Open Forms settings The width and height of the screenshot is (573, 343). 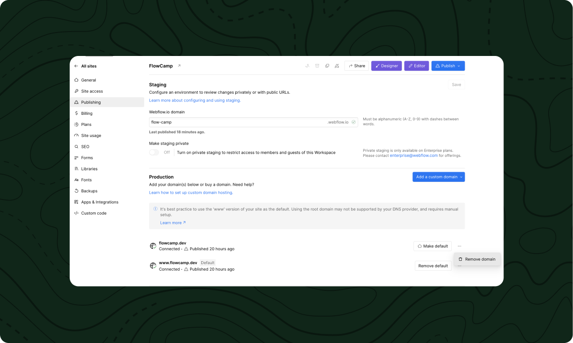pos(107,158)
